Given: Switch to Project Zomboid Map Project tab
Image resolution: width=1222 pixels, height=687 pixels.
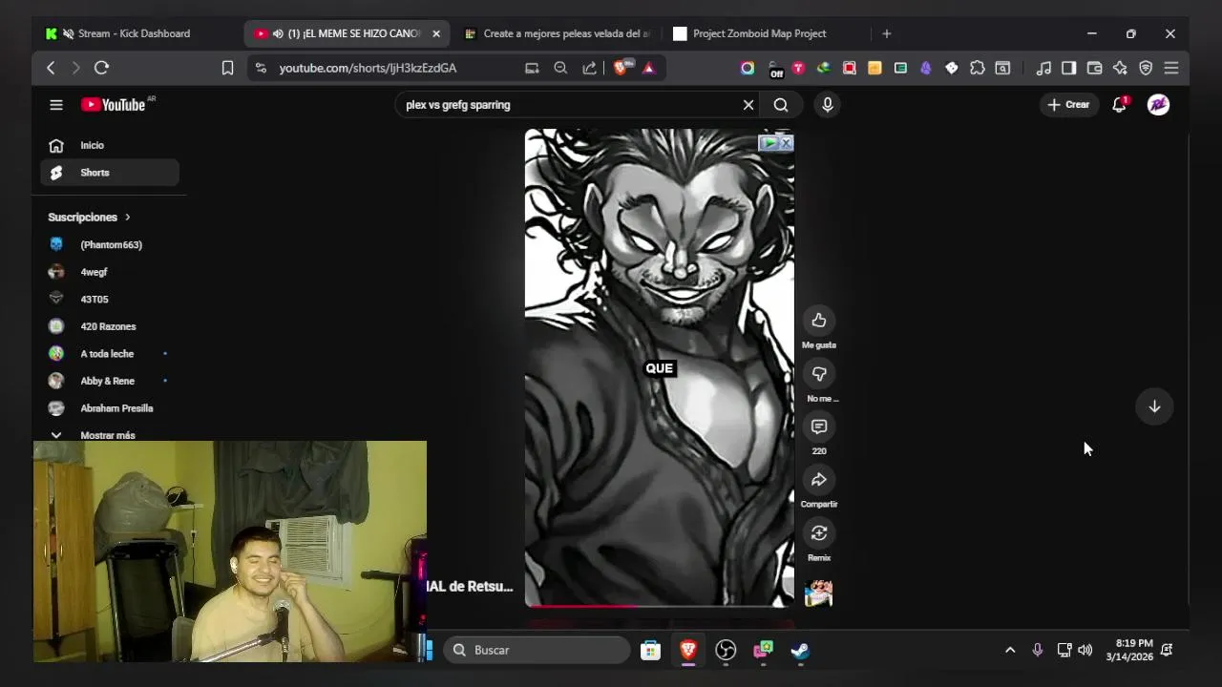Looking at the screenshot, I should click(x=759, y=33).
